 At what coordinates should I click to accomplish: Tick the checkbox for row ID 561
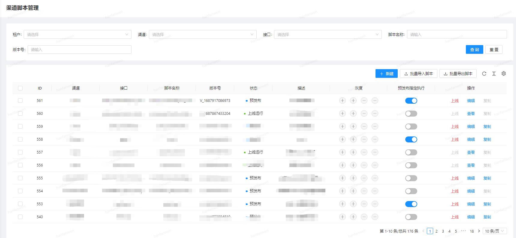(20, 101)
